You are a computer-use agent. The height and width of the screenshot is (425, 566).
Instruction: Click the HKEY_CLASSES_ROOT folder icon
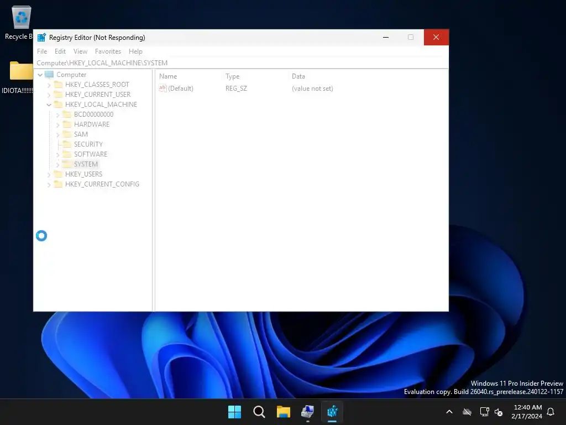coord(58,84)
